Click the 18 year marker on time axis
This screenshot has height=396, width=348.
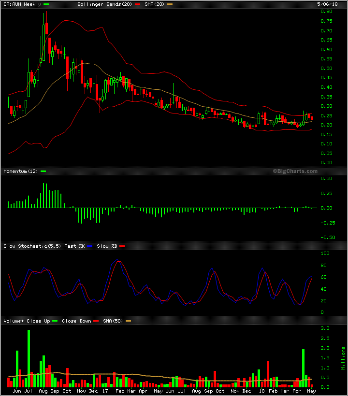(x=262, y=391)
